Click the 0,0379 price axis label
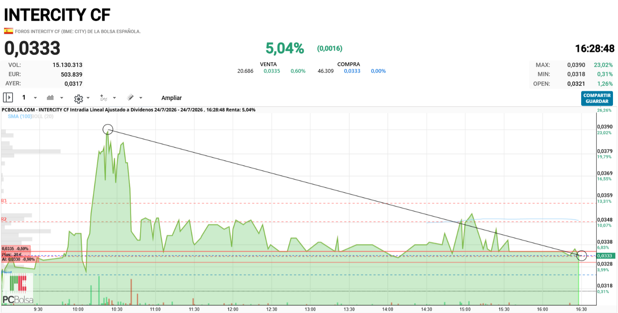This screenshot has width=618, height=313. coord(605,151)
